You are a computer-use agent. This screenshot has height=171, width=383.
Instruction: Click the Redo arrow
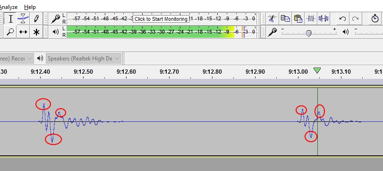[355, 18]
